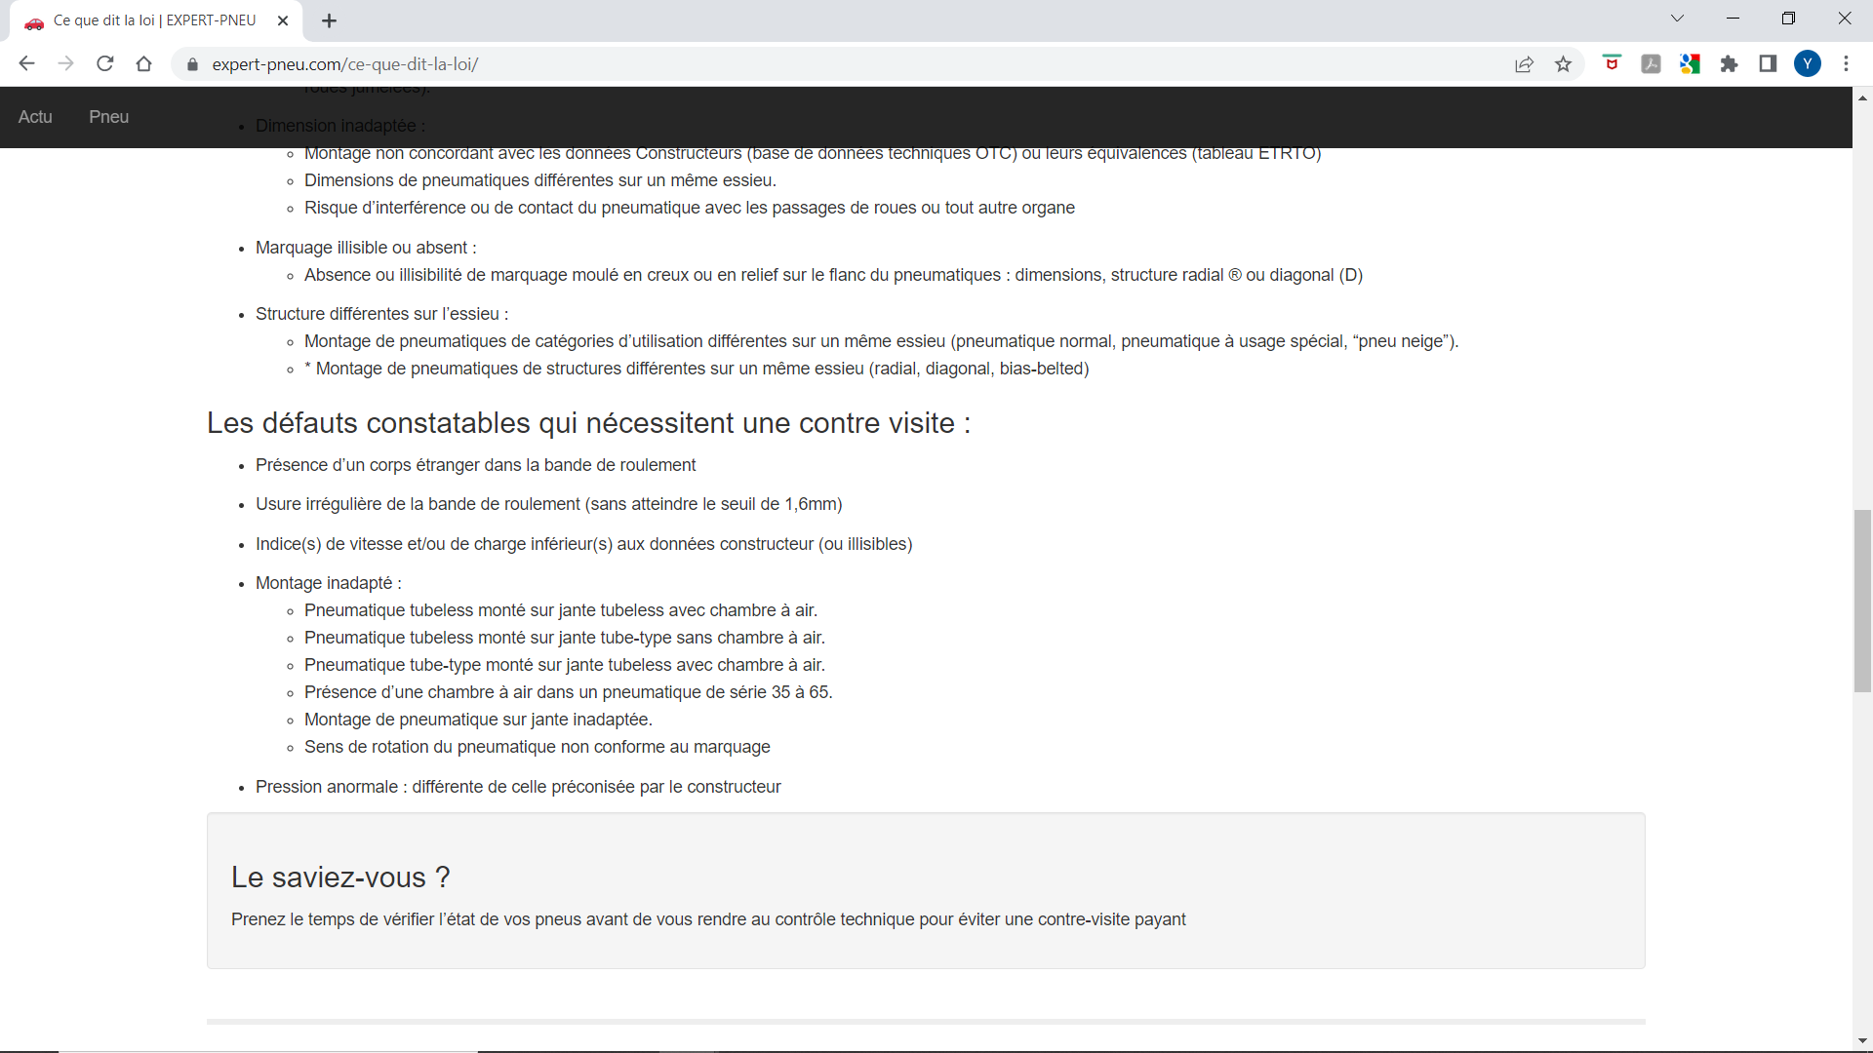Close the EXPERT-PNEU tab

pos(283,20)
